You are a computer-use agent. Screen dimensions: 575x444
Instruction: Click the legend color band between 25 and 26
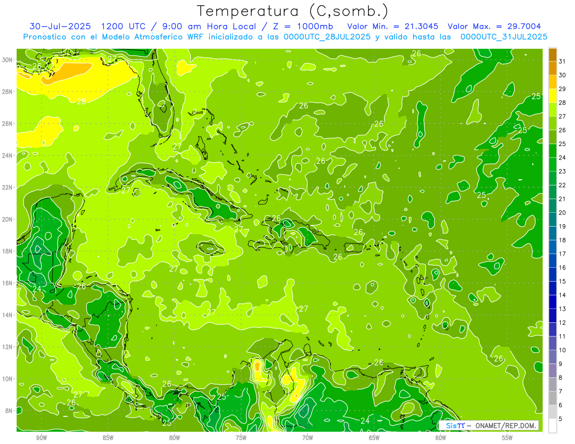(x=552, y=137)
